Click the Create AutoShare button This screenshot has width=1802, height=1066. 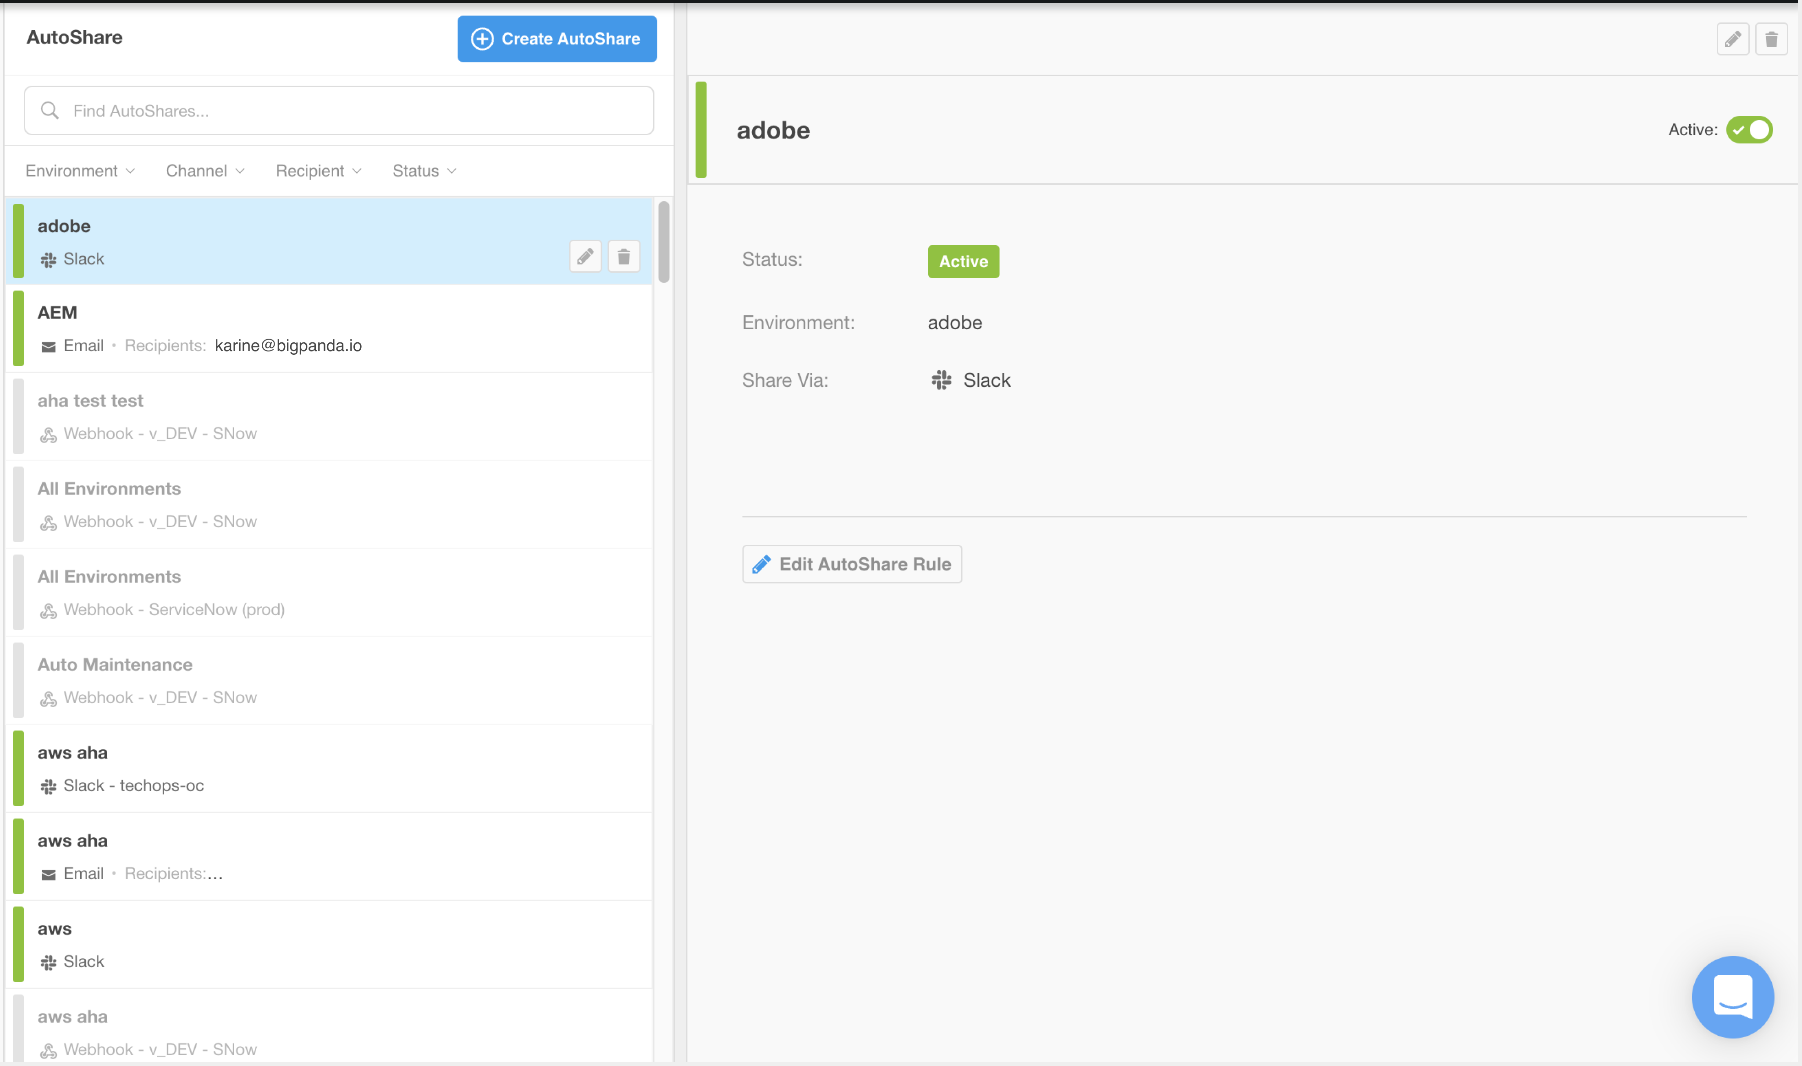557,39
